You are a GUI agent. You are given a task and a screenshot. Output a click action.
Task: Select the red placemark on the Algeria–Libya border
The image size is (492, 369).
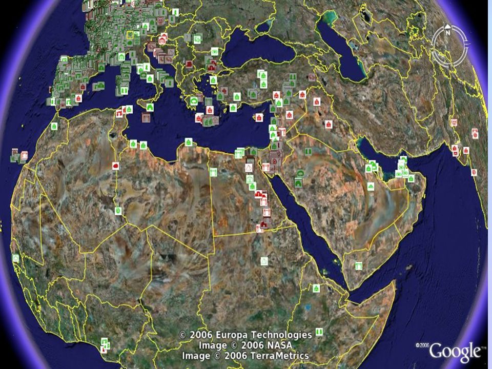(115, 166)
